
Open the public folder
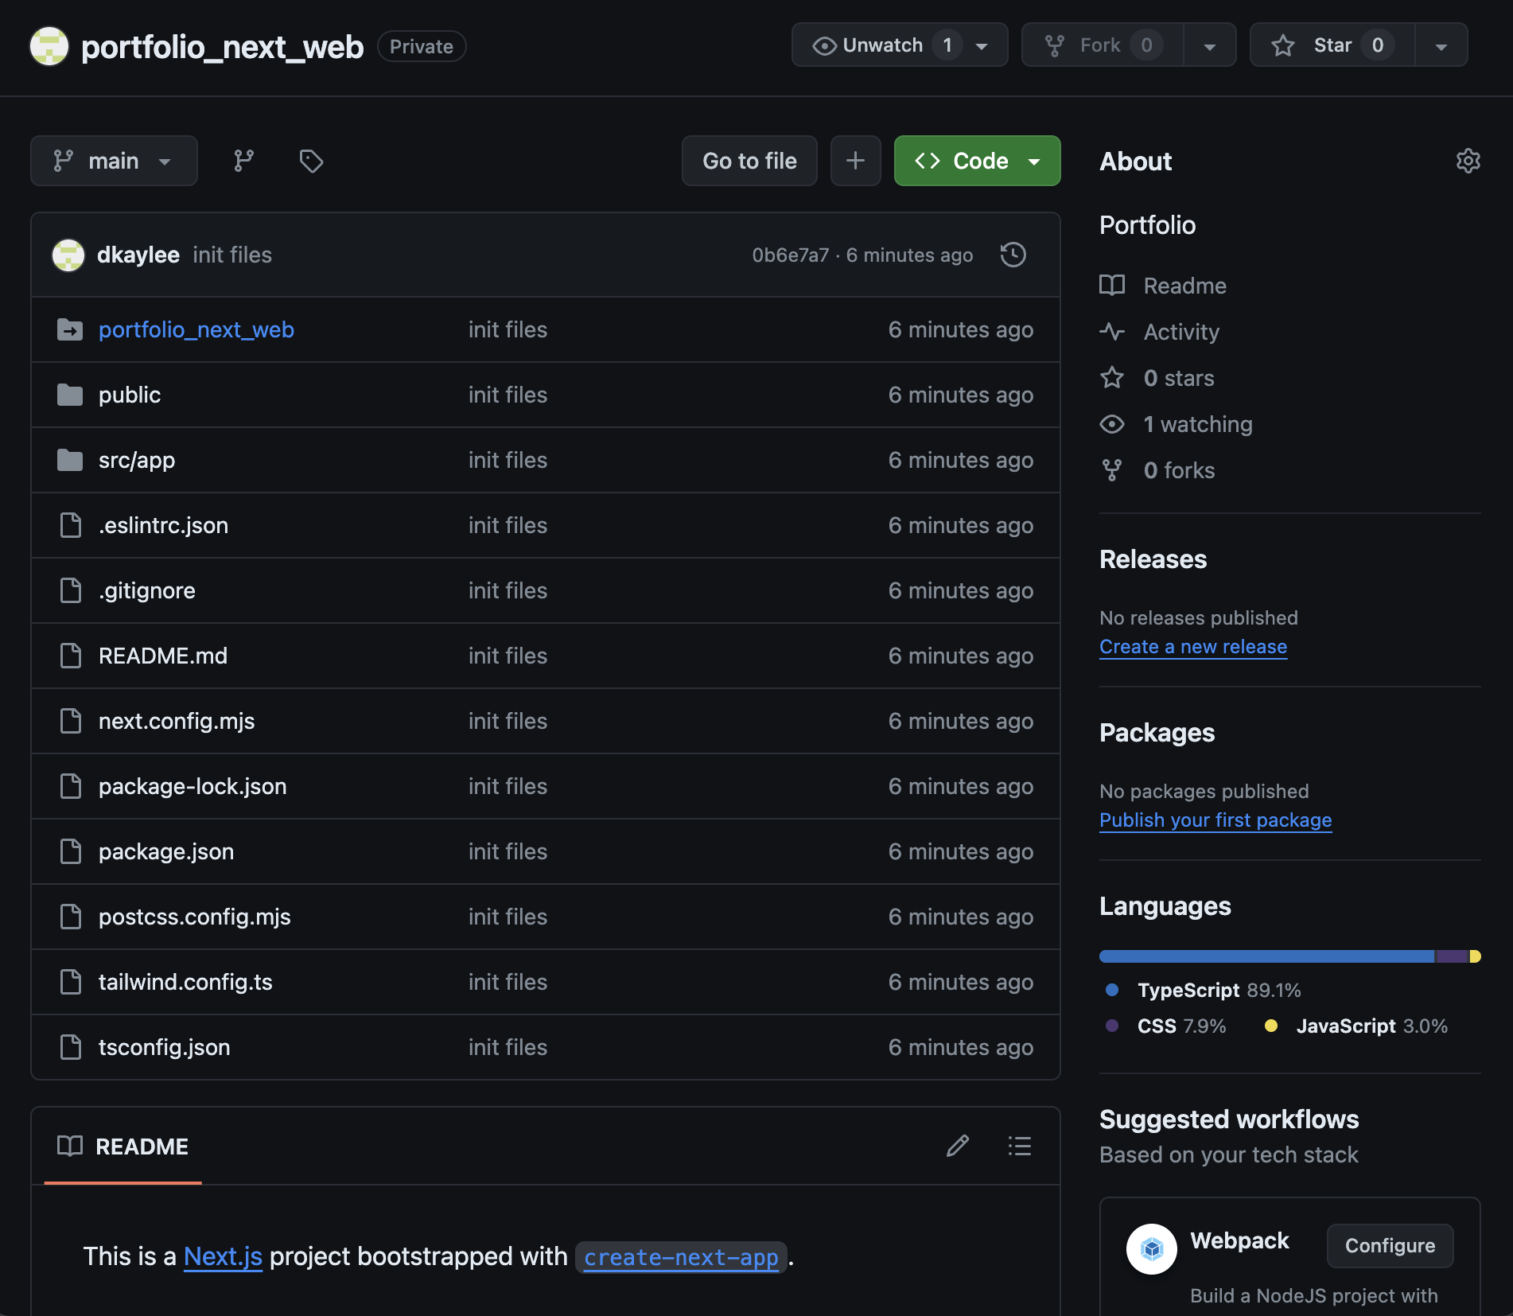point(130,395)
